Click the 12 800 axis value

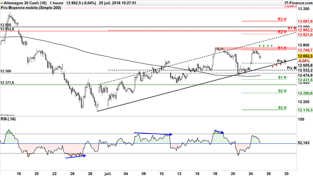pos(304,45)
